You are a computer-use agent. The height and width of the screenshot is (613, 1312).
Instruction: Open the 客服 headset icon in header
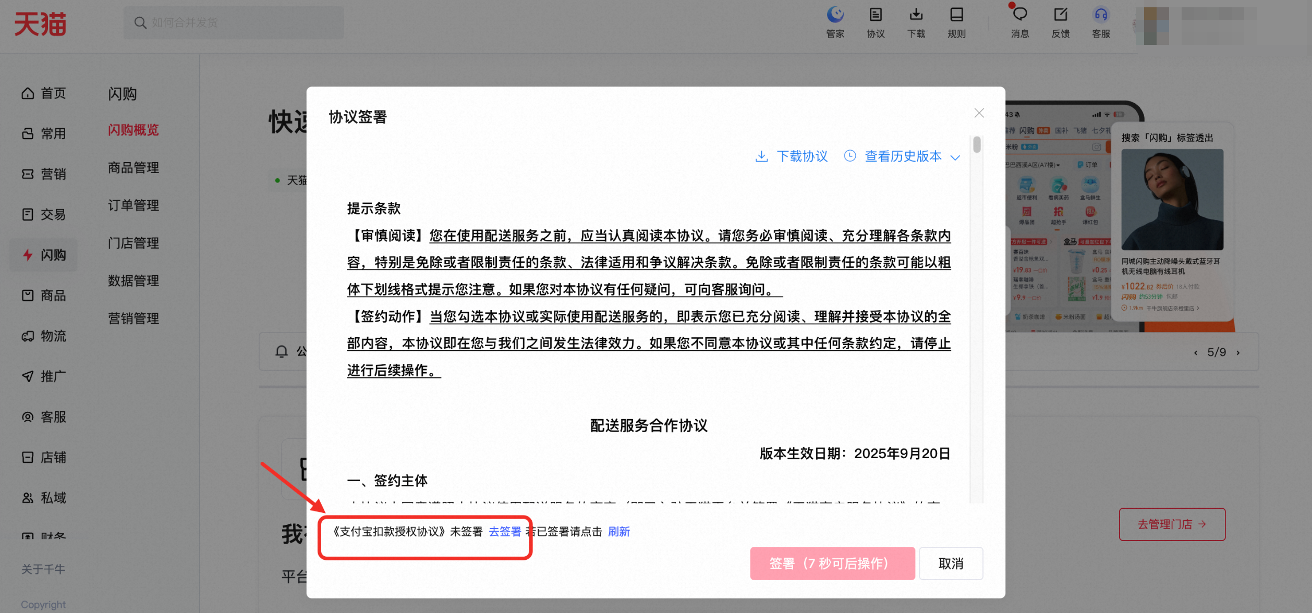click(1101, 22)
